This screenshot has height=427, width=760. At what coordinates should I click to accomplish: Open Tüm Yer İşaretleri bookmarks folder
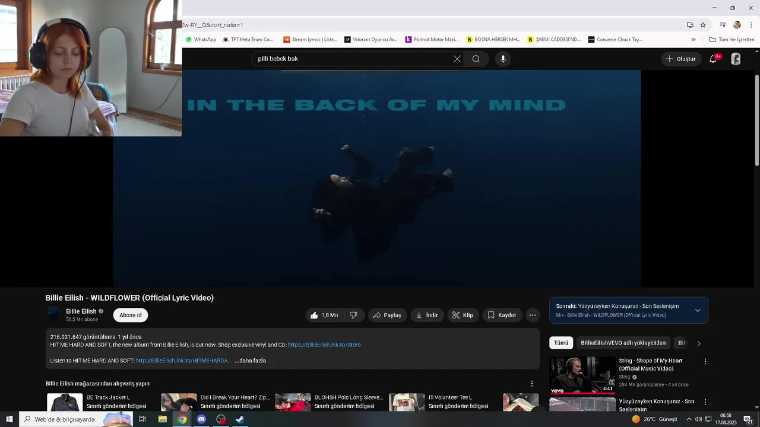[x=731, y=40]
